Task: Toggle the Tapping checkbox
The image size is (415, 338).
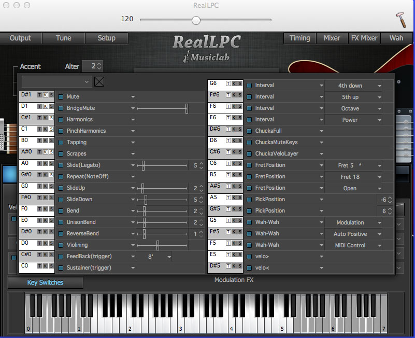Action: click(x=61, y=142)
